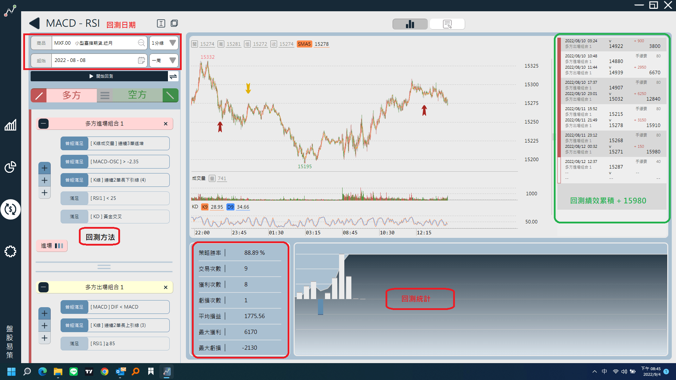Viewport: 676px width, 380px height.
Task: Click the back arrow beside MACD - RSI
Action: coord(35,24)
